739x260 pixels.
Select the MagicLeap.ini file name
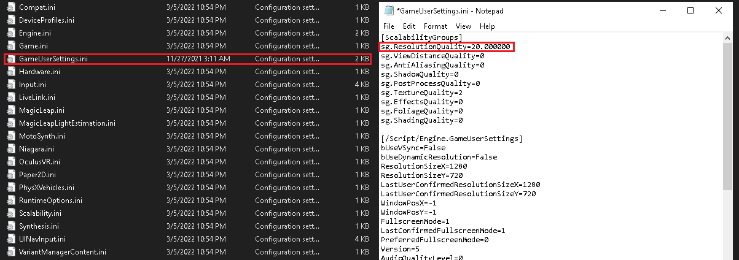42,110
